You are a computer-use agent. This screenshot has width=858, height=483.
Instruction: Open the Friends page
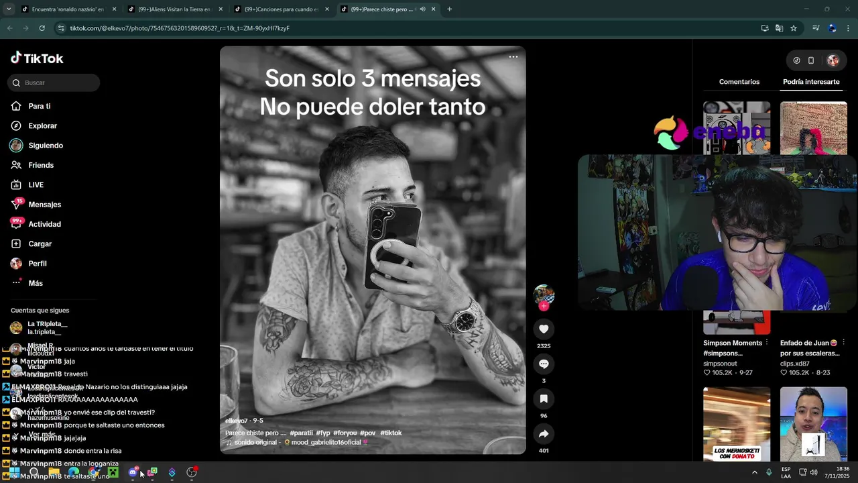pyautogui.click(x=40, y=165)
